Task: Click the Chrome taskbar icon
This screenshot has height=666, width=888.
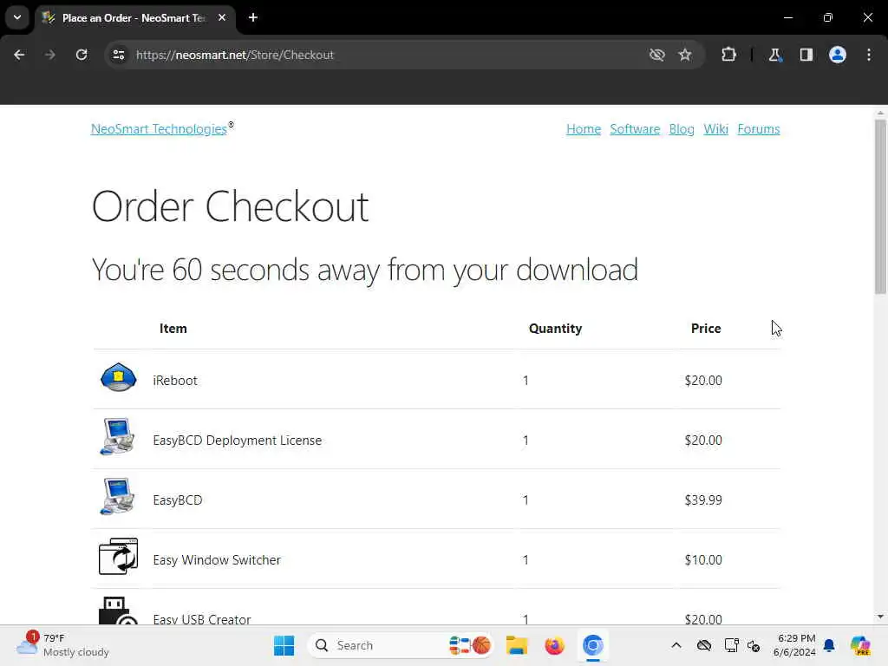Action: tap(592, 645)
